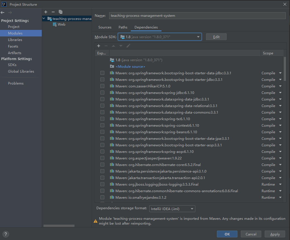Remove selected module with minus icon
290x240 pixels.
tap(53, 12)
